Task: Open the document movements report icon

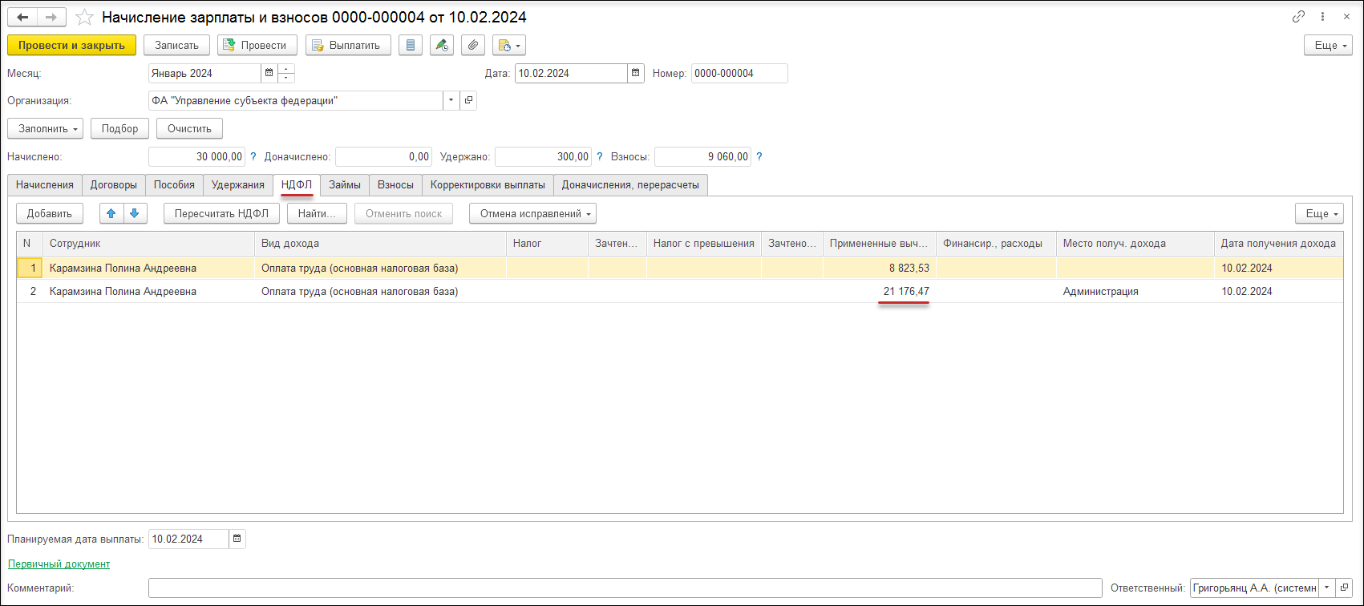Action: (411, 45)
